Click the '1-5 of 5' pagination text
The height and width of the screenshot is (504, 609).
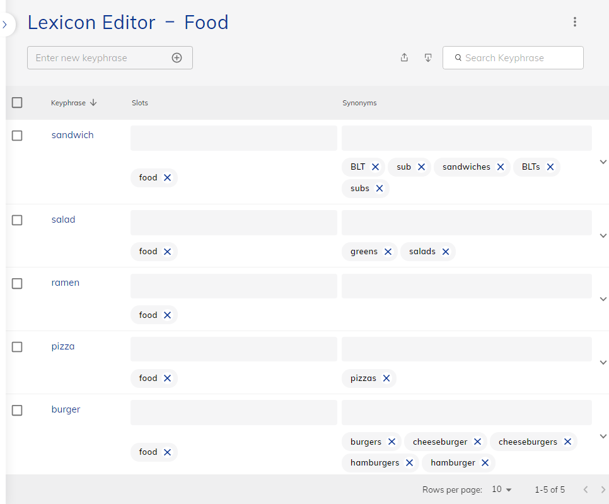550,489
